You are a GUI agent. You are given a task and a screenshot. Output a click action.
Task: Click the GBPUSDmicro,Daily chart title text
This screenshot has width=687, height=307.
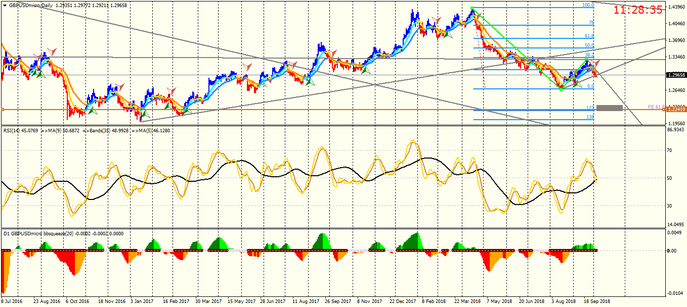[x=30, y=5]
